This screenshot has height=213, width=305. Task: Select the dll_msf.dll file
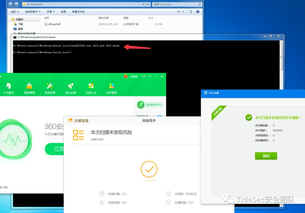[53, 24]
